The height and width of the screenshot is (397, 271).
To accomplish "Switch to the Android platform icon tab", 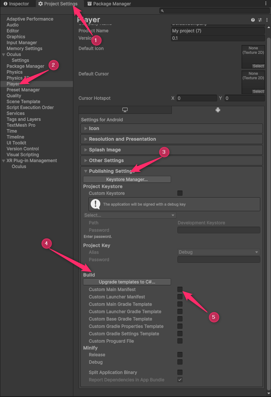I will pyautogui.click(x=218, y=110).
